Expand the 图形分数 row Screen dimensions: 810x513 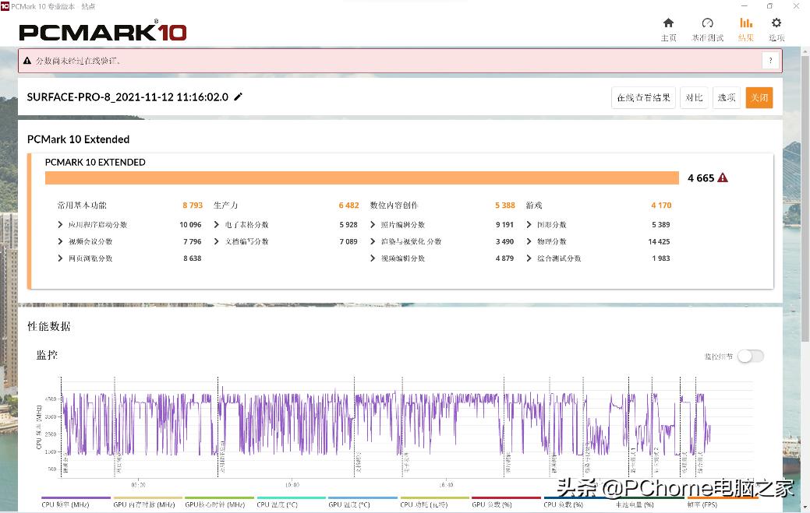529,225
